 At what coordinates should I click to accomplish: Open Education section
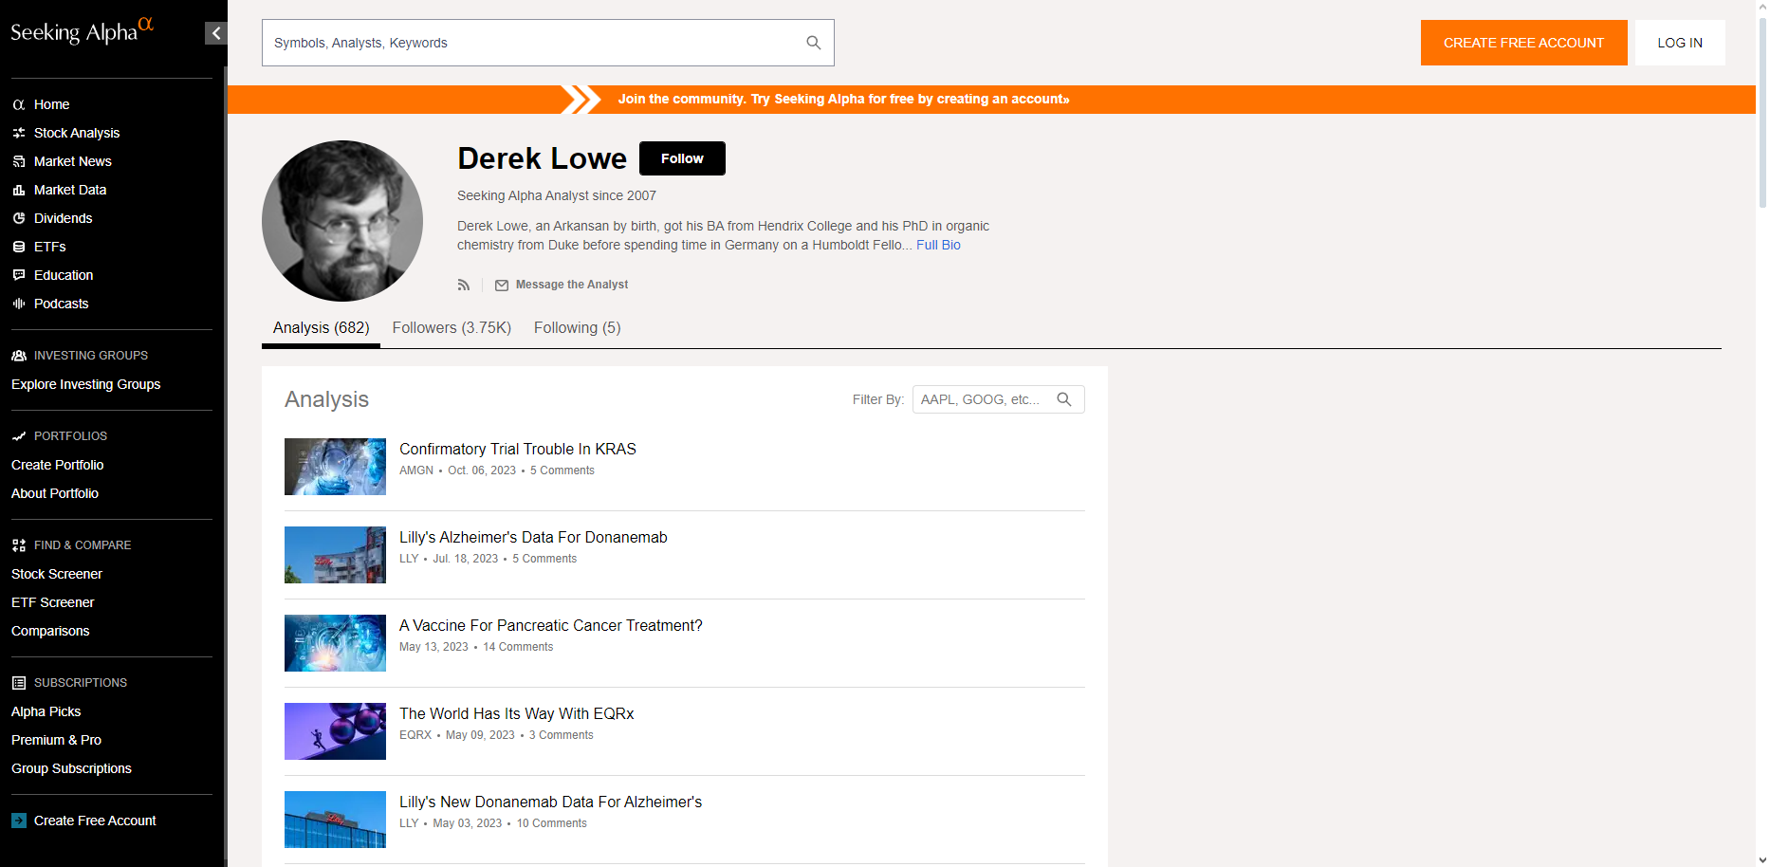pyautogui.click(x=64, y=275)
